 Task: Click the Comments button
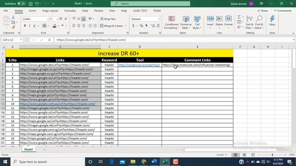click(283, 11)
